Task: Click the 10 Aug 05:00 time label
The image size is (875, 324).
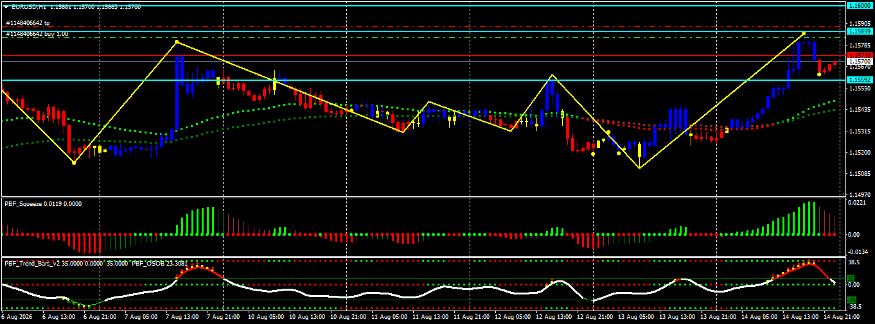Action: click(266, 317)
